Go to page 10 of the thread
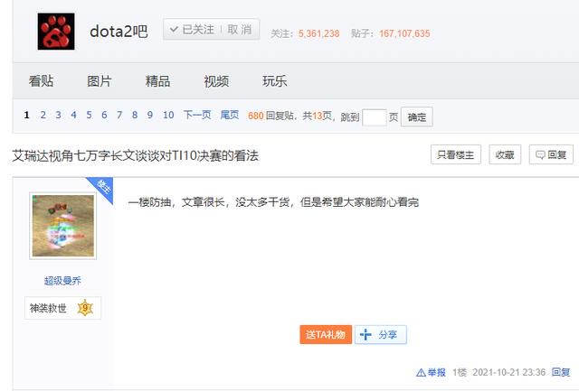The width and height of the screenshot is (579, 391). pyautogui.click(x=168, y=115)
